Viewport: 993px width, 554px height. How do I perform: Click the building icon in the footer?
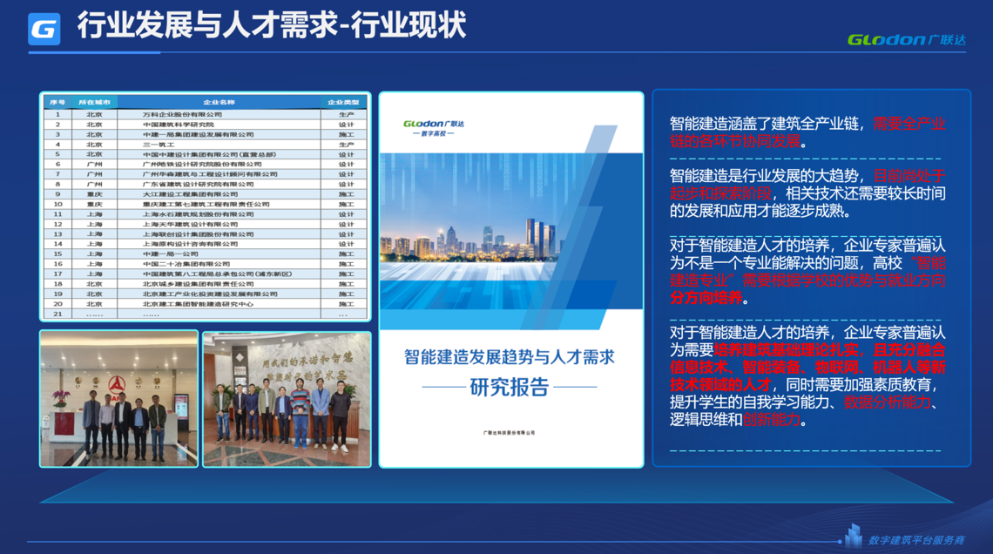[852, 535]
